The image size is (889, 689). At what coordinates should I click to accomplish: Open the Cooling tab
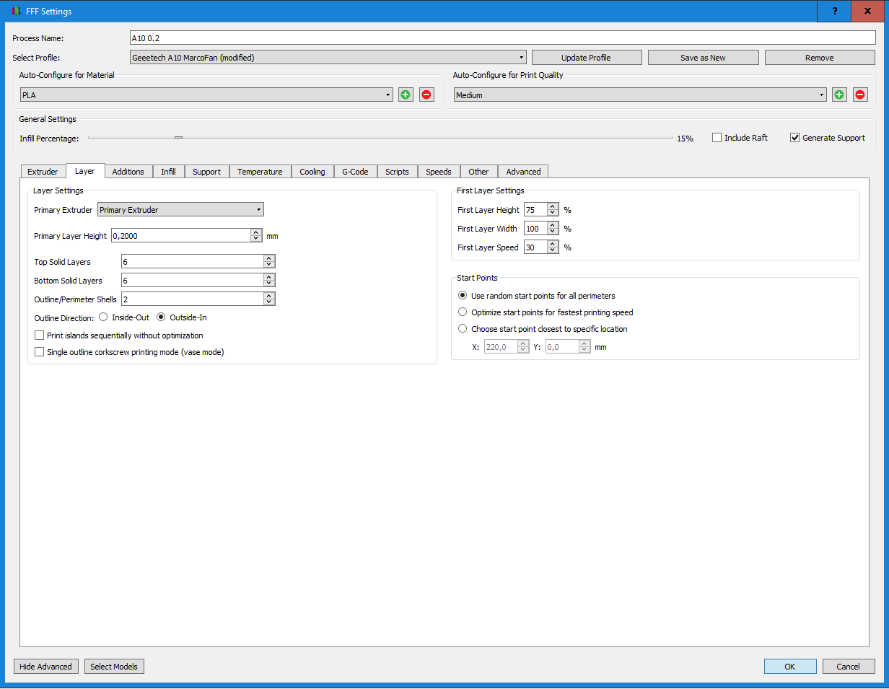pos(312,172)
